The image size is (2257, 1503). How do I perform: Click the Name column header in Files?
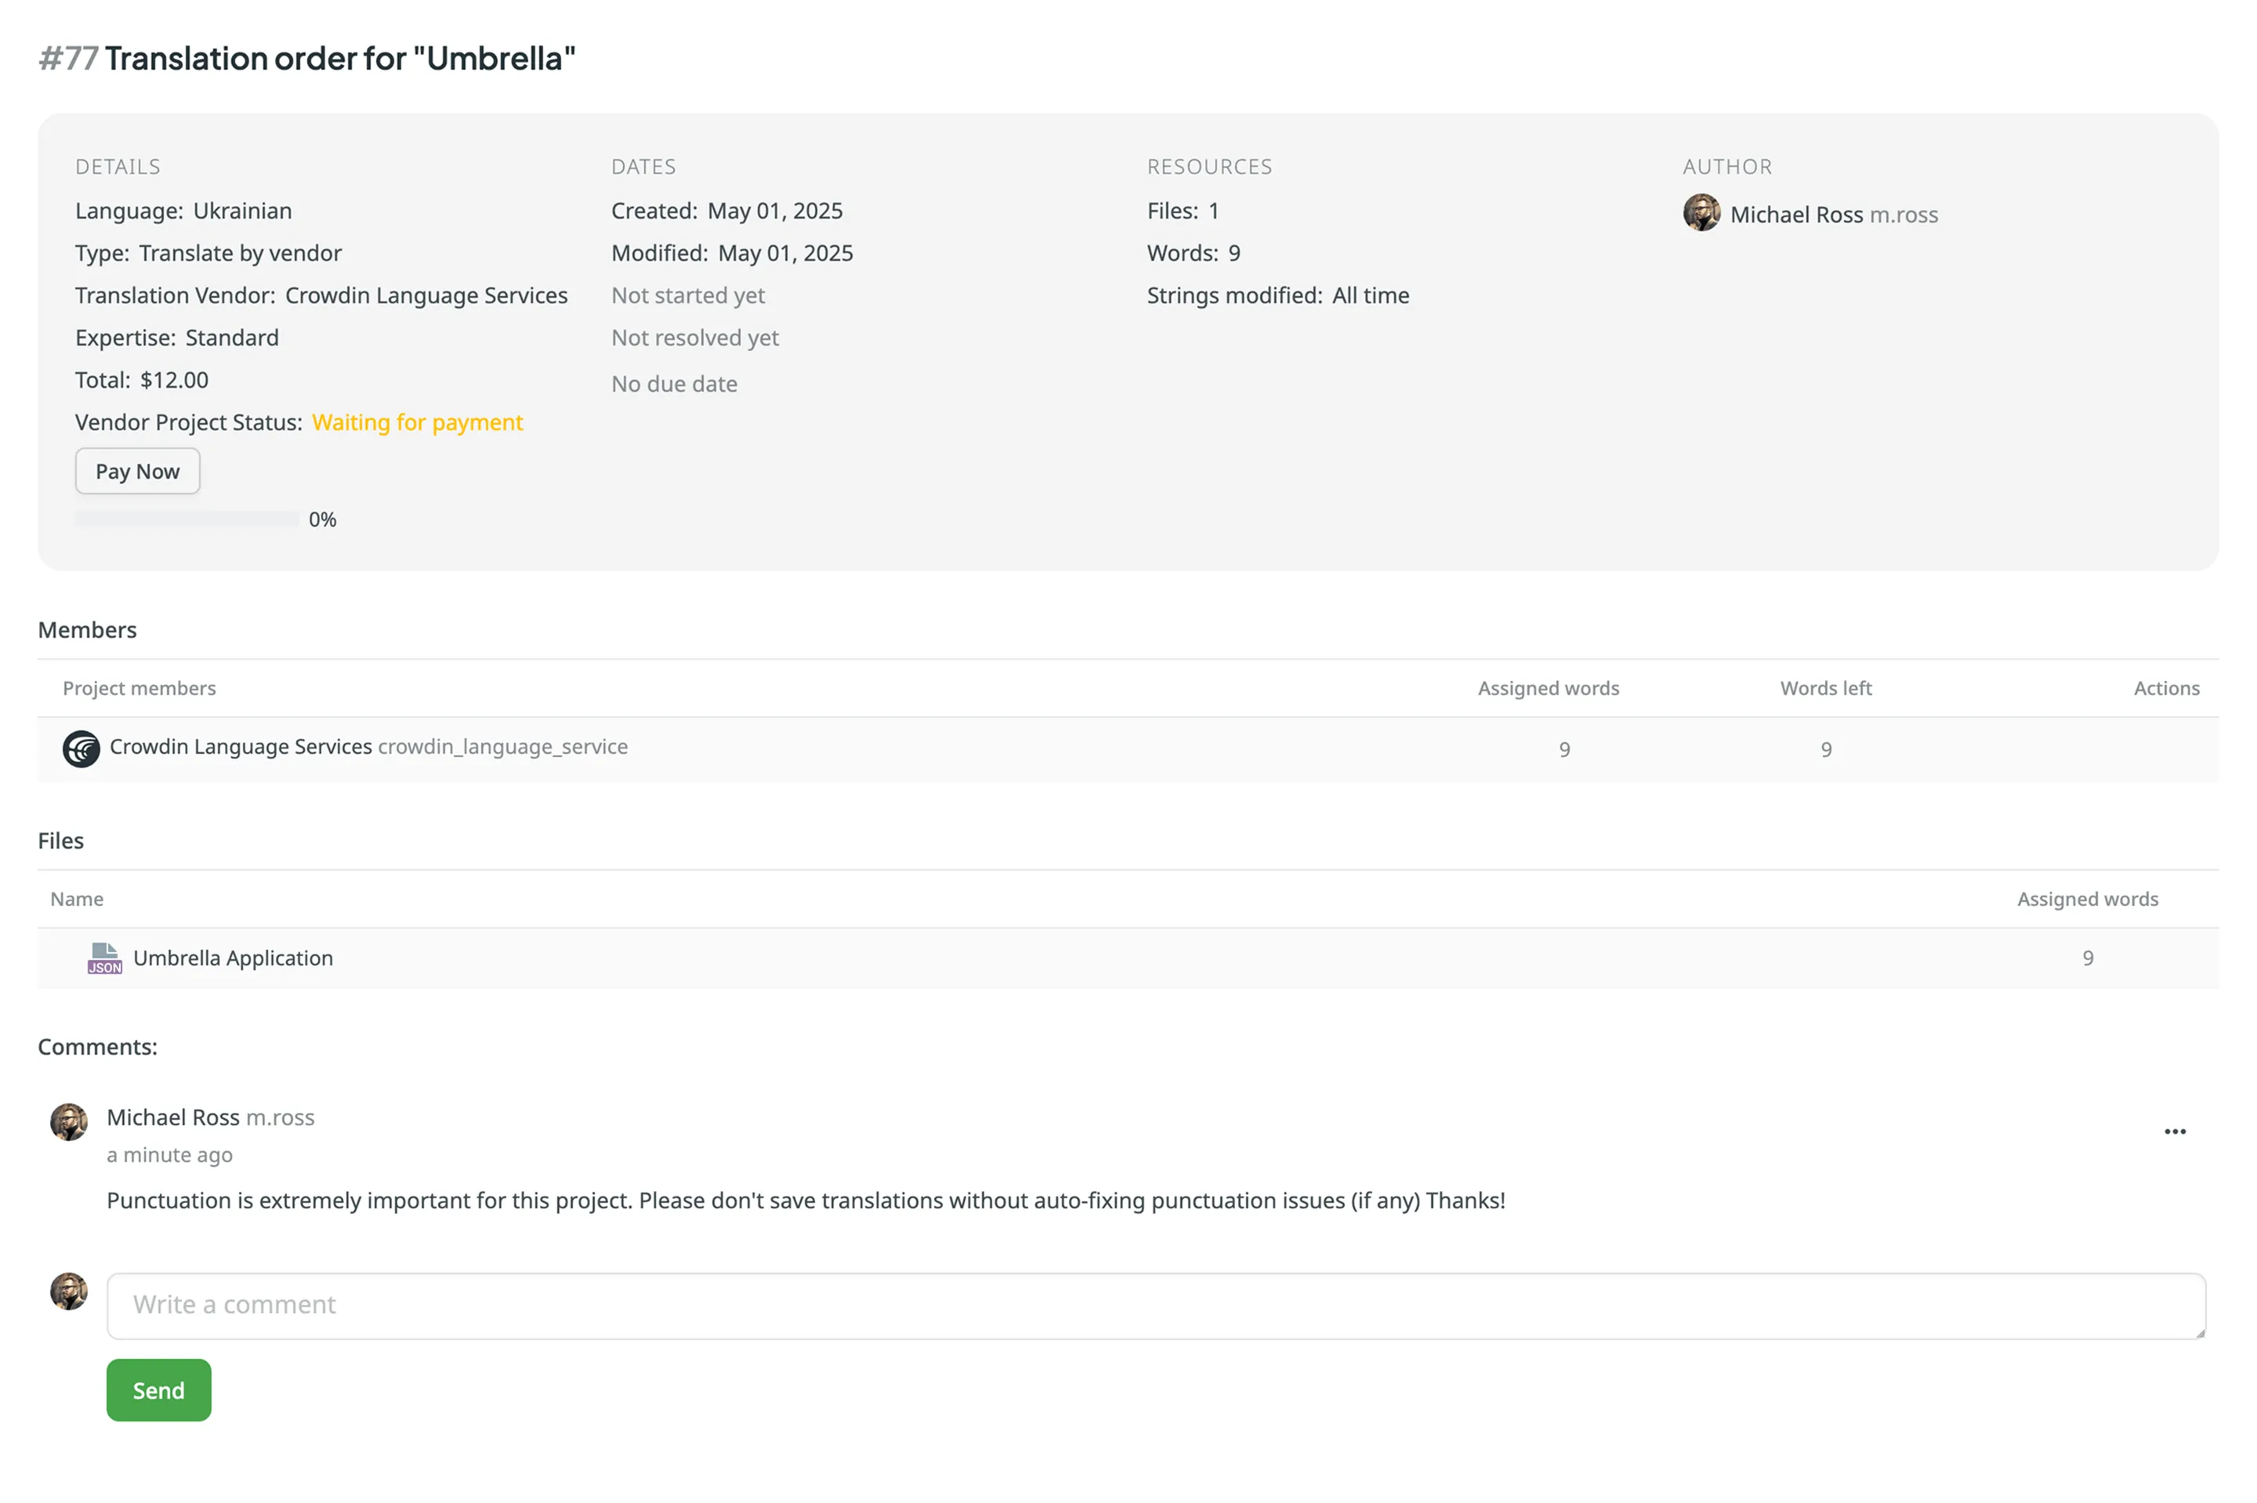click(77, 898)
